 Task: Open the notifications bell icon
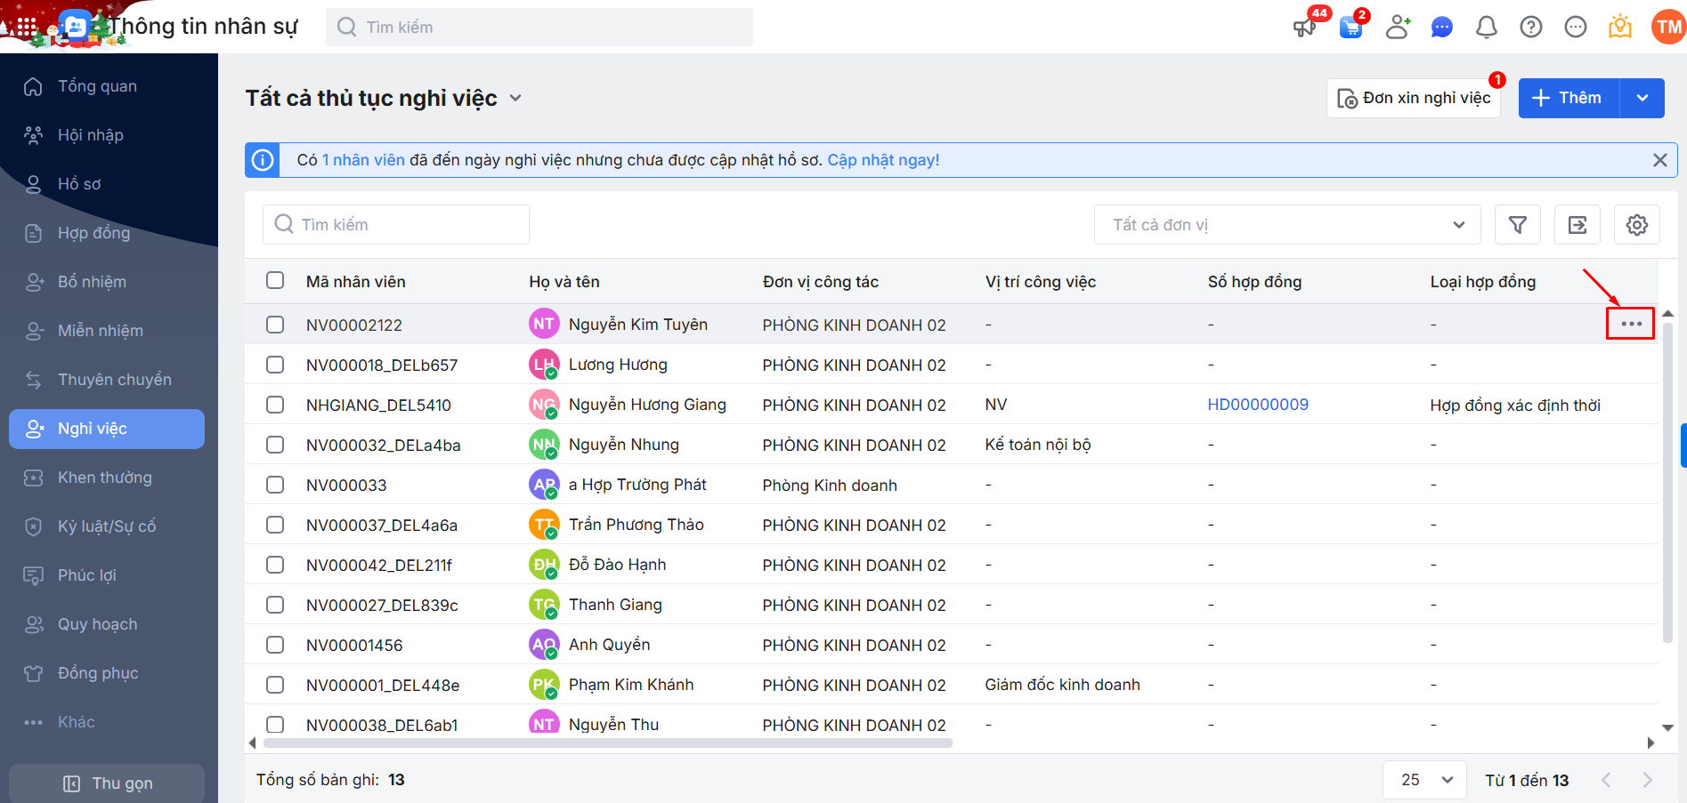point(1486,28)
